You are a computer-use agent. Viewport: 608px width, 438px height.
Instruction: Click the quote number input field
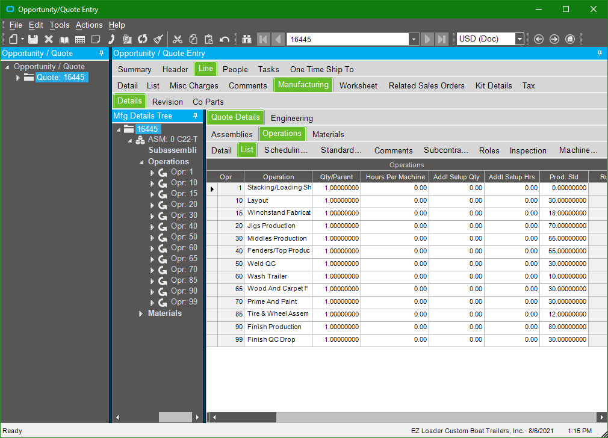click(x=348, y=39)
